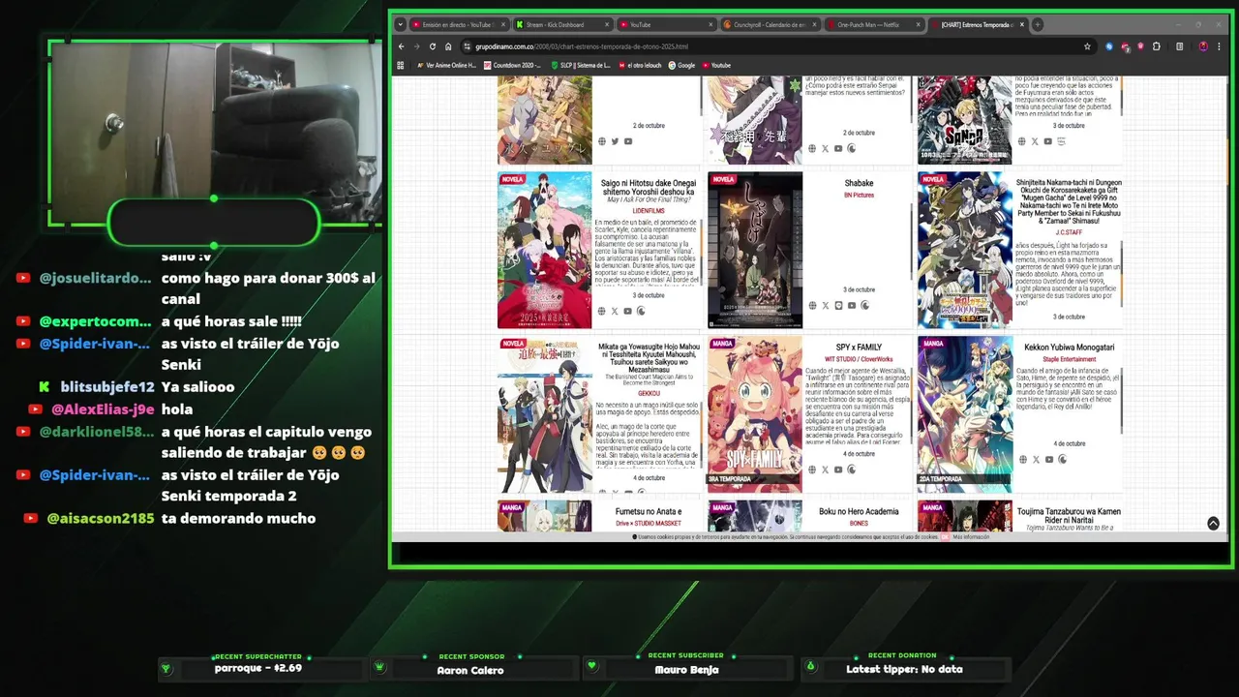Open the el otro lelouch bookmark
This screenshot has height=697, width=1239.
coord(639,65)
